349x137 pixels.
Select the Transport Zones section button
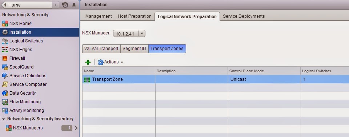pyautogui.click(x=167, y=49)
